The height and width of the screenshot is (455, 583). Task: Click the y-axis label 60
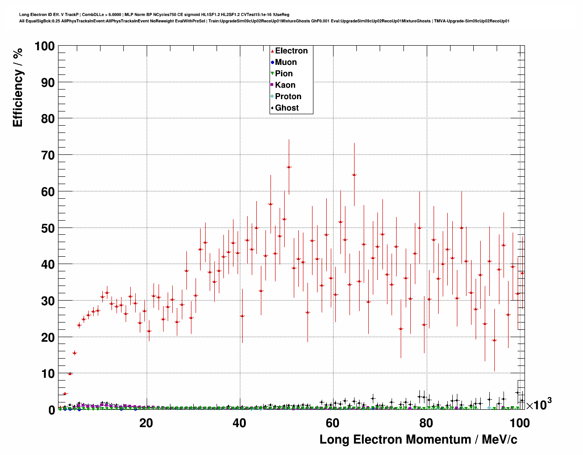(x=48, y=192)
